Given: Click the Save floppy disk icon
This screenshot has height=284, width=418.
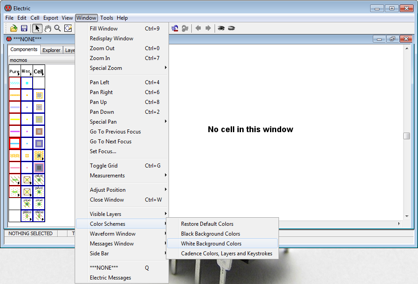Looking at the screenshot, I should pos(24,28).
